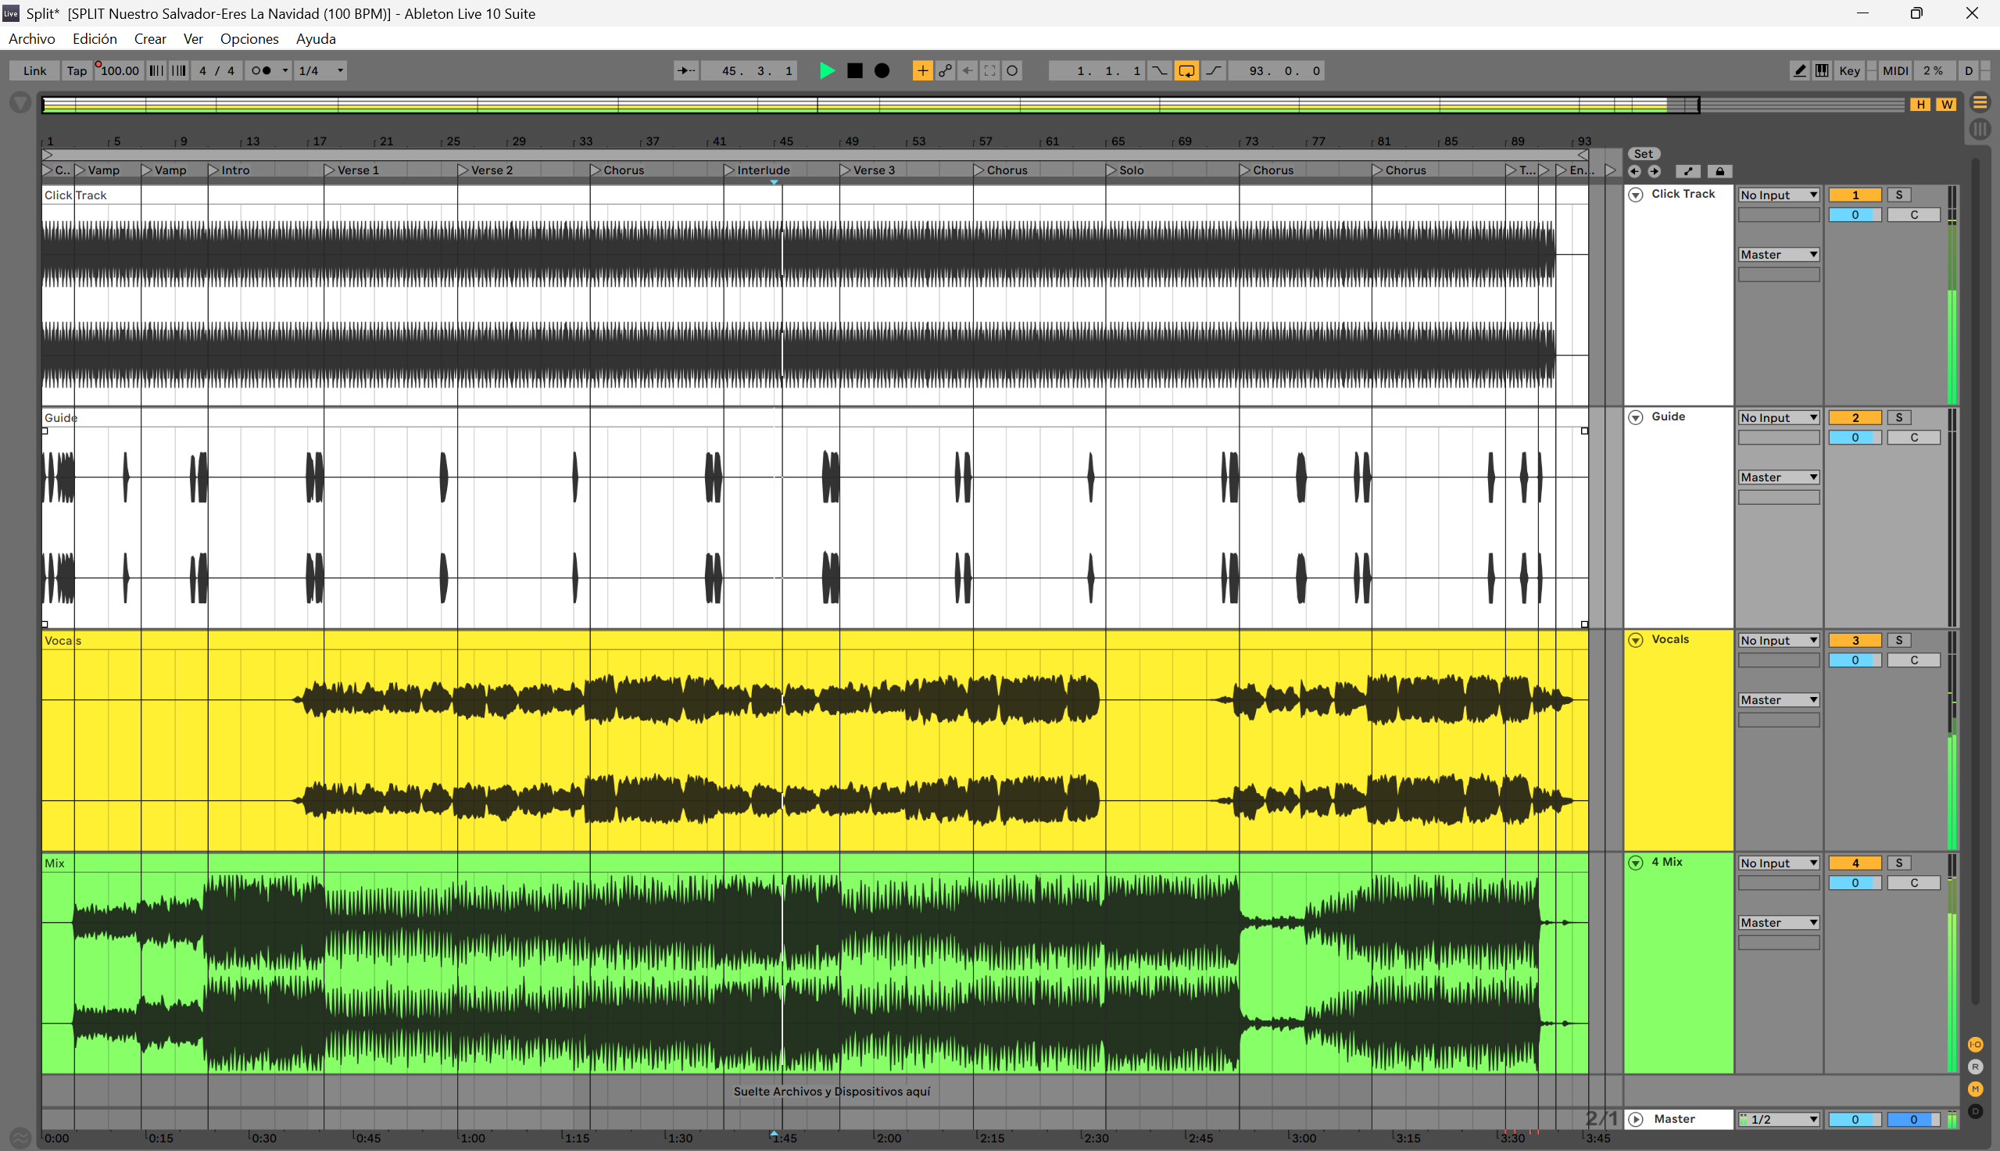Toggle the Loop switch in transport

click(x=1186, y=71)
